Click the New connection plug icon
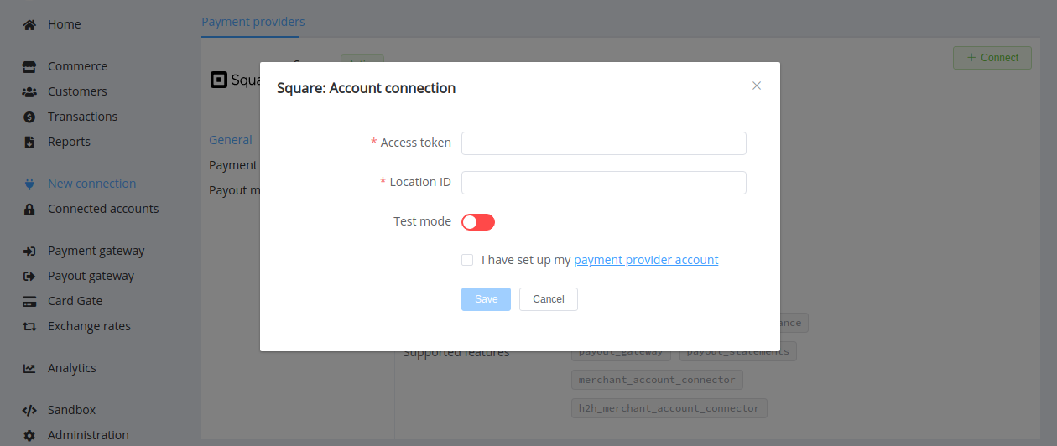Screen dimensions: 1057x446 29,184
